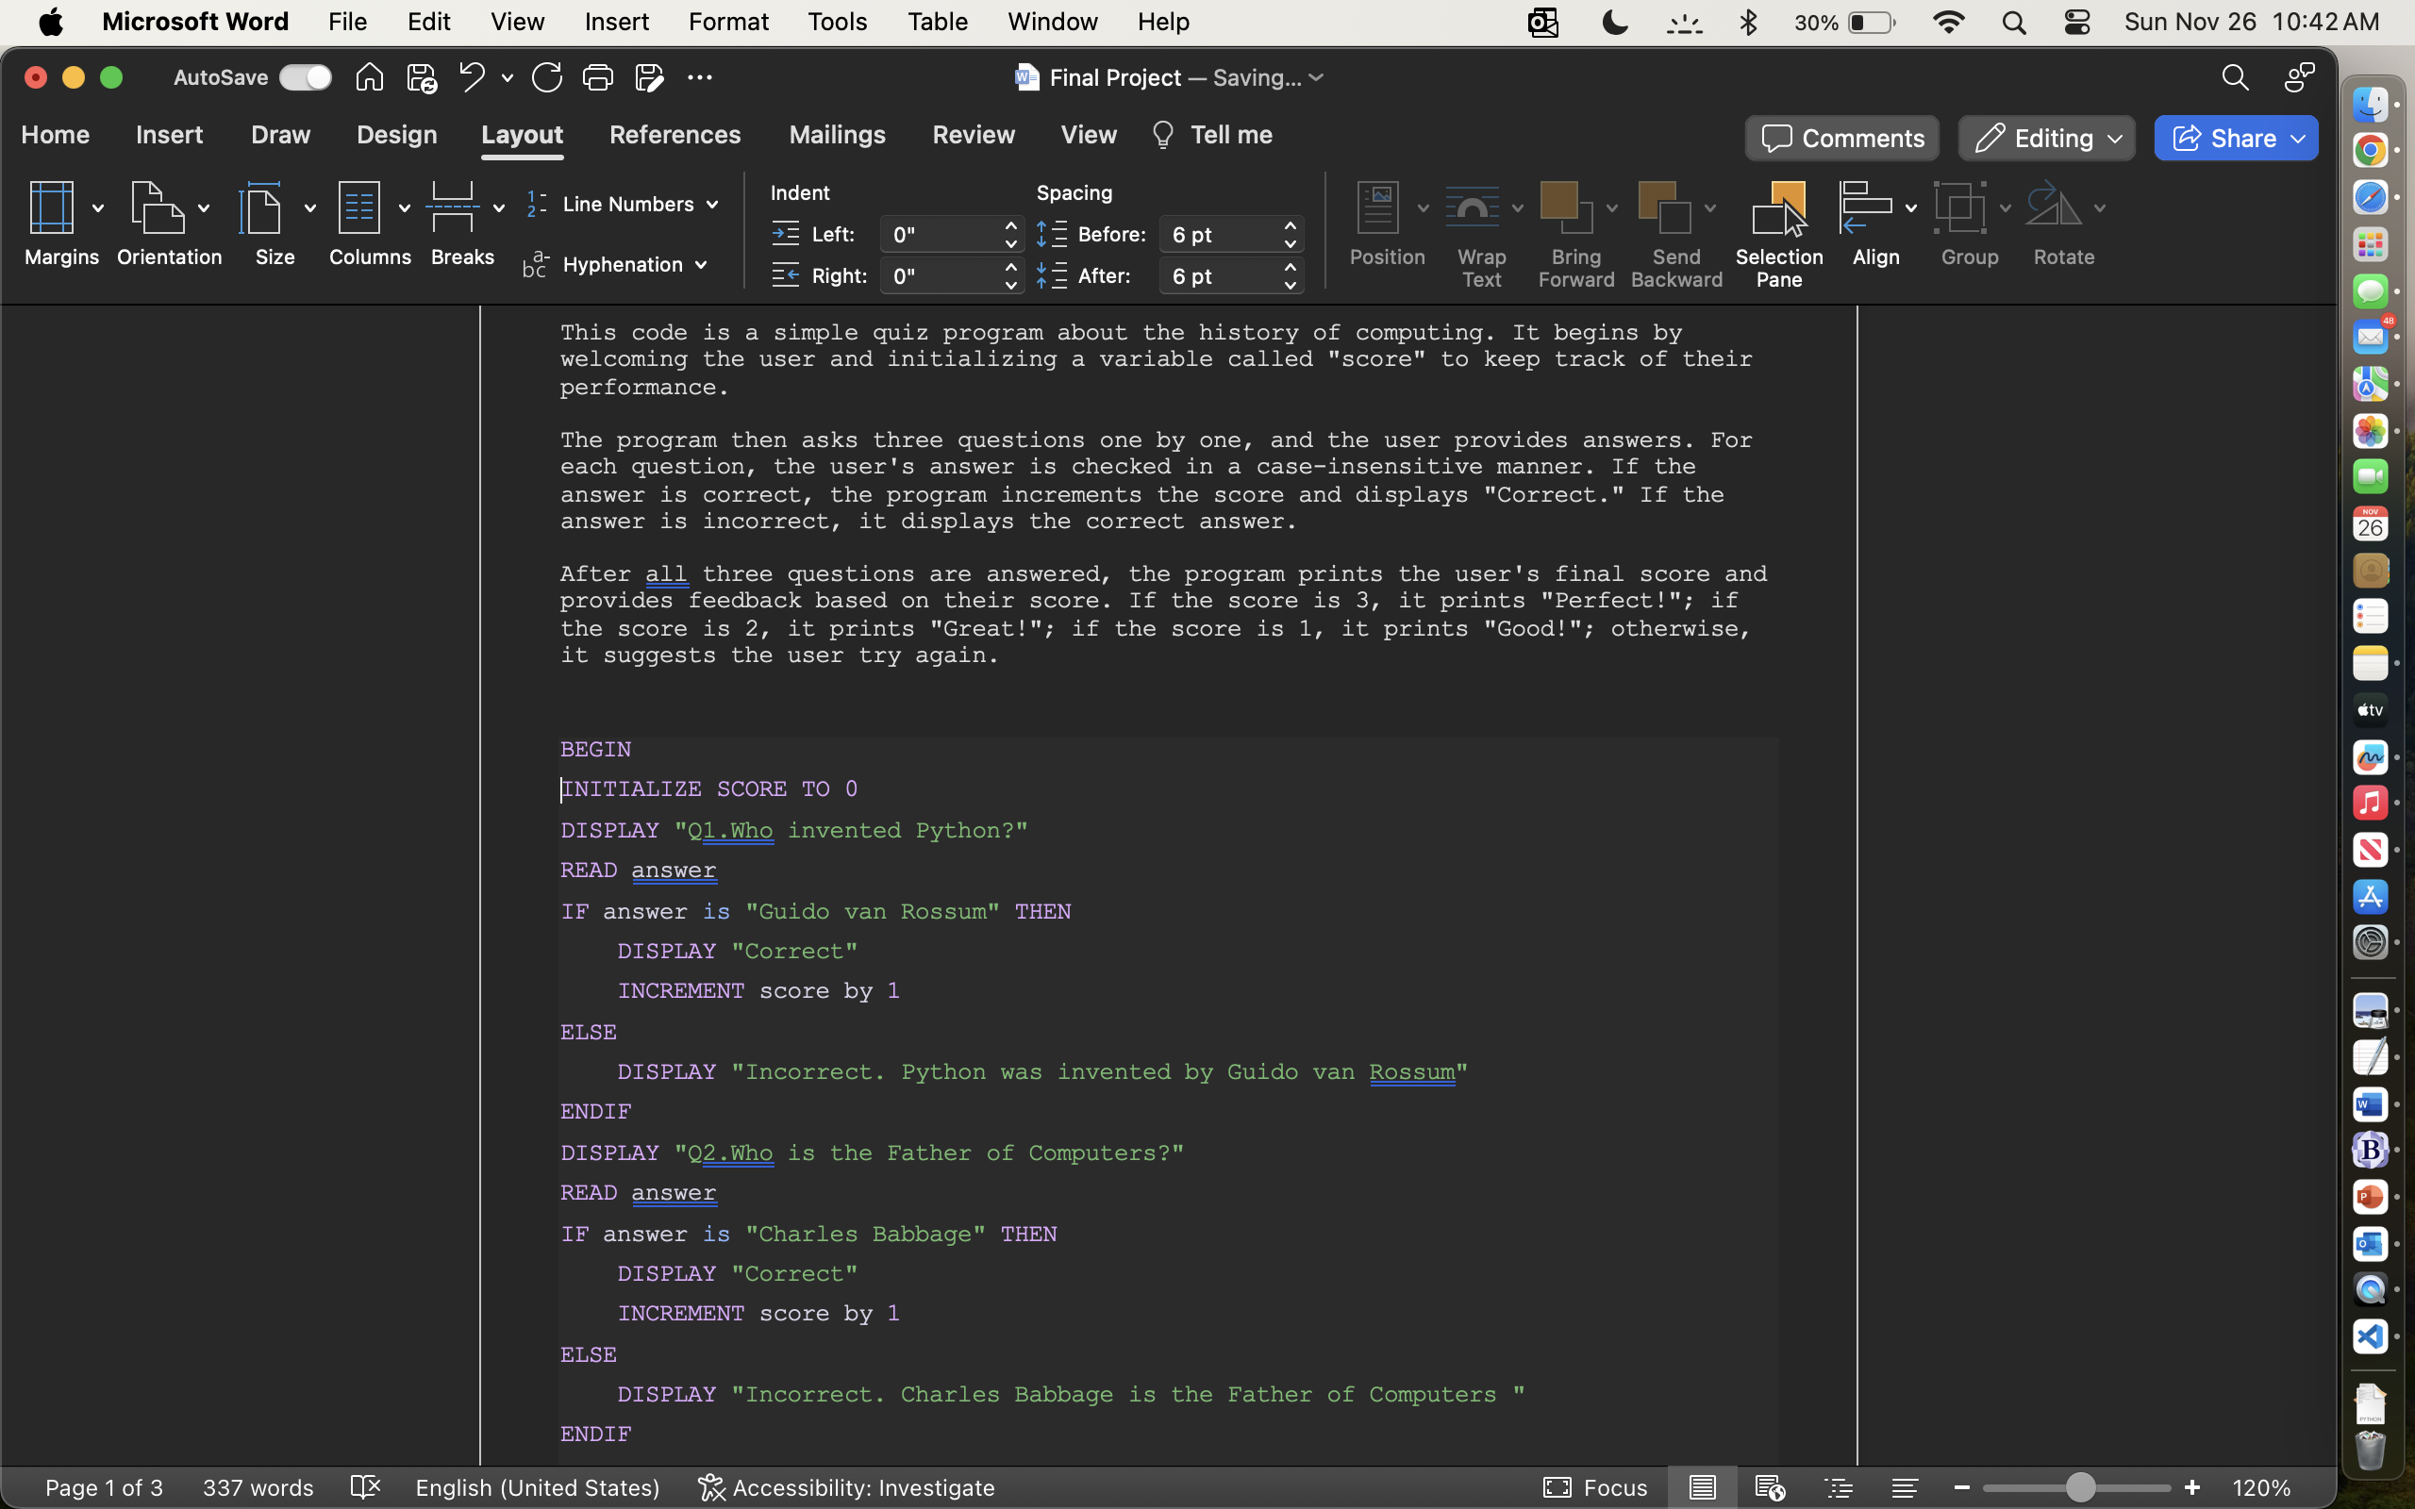Switch to the References tab

(675, 135)
